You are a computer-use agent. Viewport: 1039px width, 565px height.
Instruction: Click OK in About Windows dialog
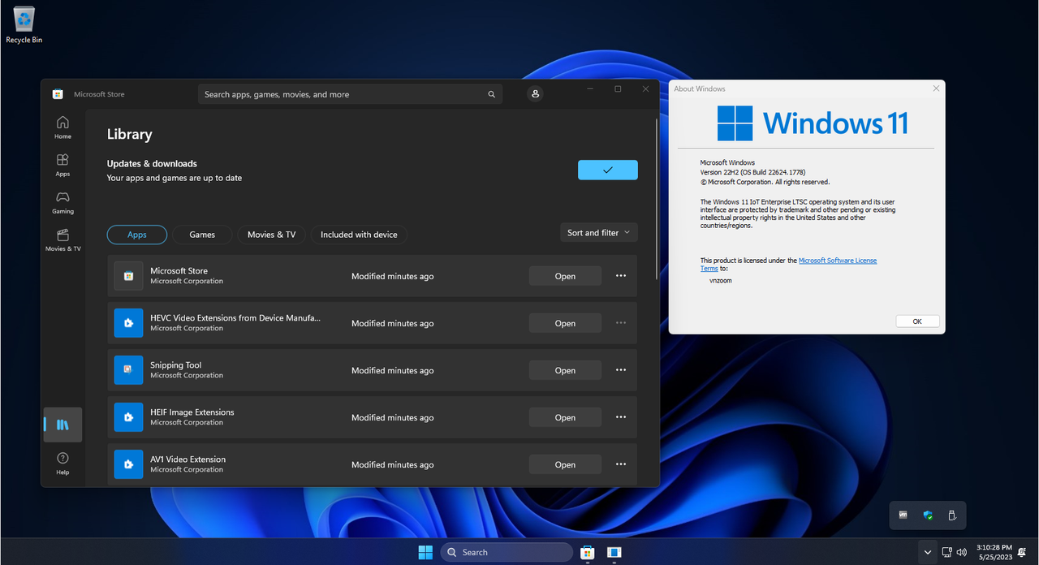pyautogui.click(x=917, y=321)
